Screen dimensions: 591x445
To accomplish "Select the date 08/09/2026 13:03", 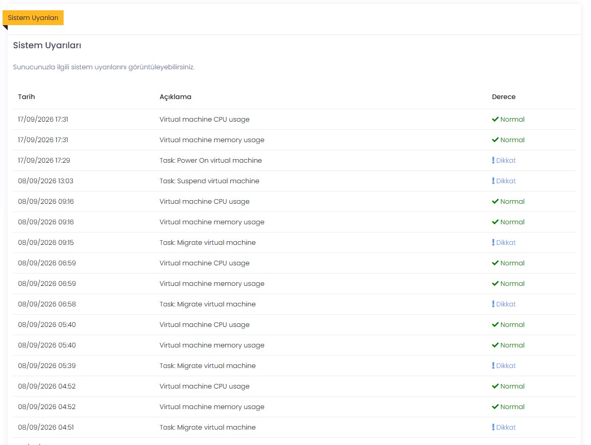I will point(46,181).
